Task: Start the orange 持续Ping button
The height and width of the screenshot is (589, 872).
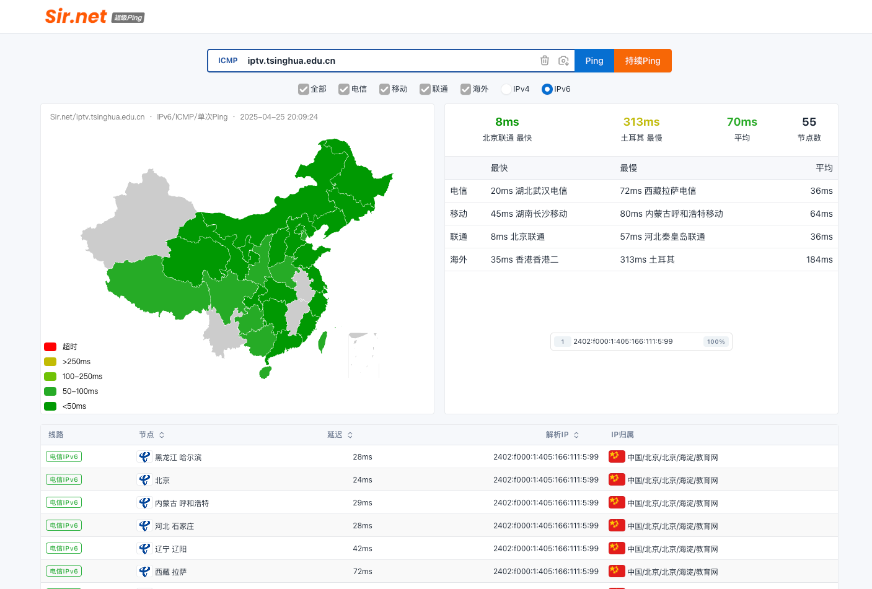Action: pyautogui.click(x=643, y=61)
